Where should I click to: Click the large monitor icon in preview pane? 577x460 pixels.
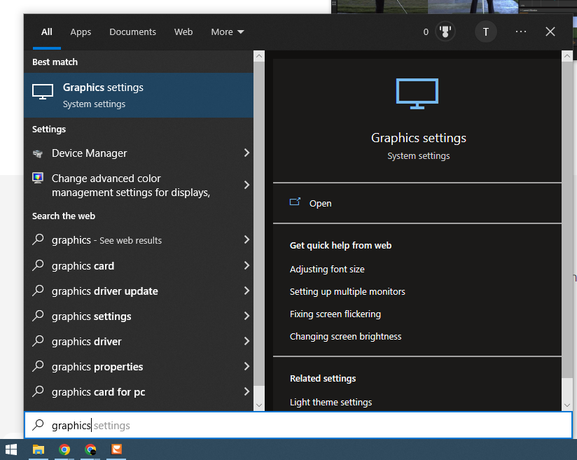tap(417, 94)
